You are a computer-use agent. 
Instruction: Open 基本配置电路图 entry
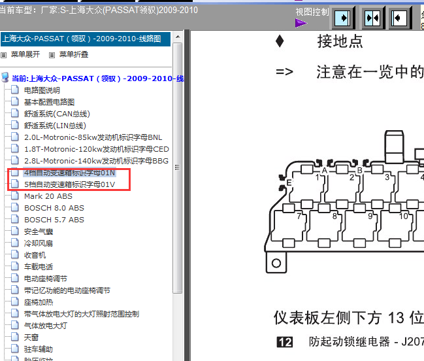49,102
